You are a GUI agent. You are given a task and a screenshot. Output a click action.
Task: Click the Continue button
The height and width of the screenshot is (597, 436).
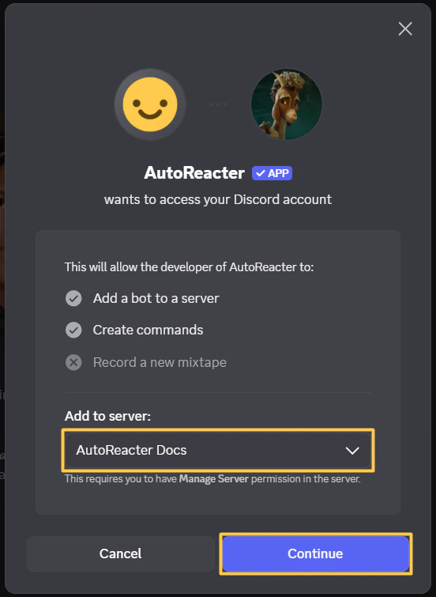point(316,554)
